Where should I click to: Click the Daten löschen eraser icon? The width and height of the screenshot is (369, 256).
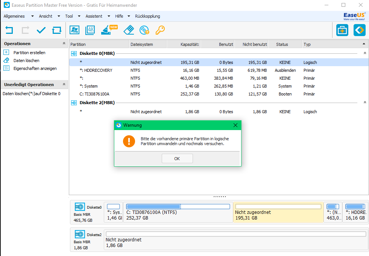tap(6, 60)
